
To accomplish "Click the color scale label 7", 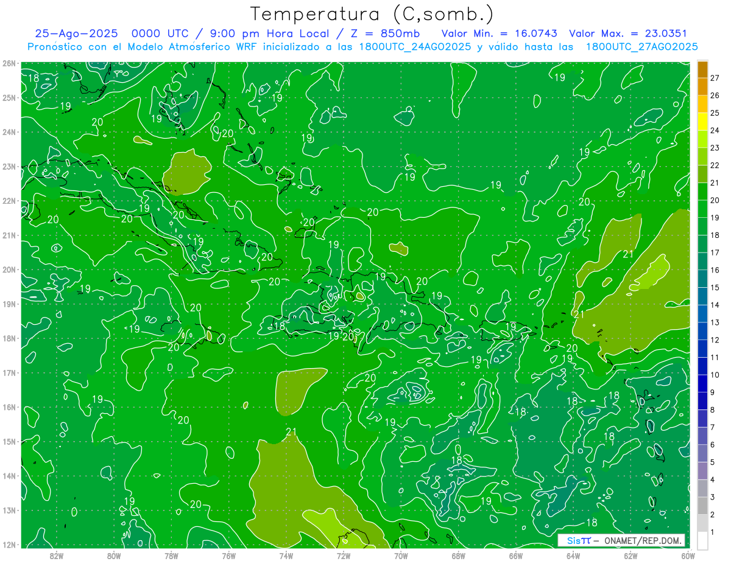I will pos(713,427).
